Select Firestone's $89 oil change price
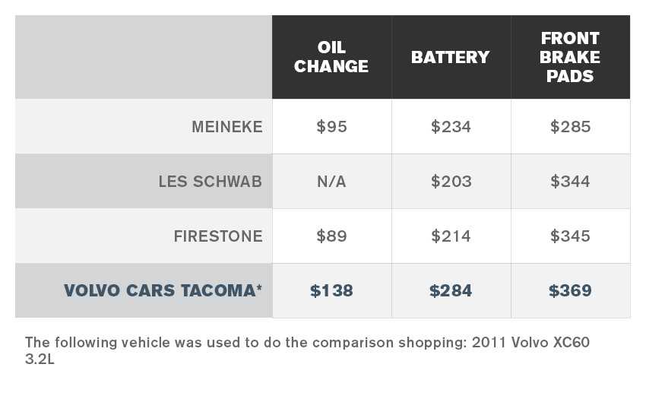This screenshot has width=646, height=399. [331, 236]
